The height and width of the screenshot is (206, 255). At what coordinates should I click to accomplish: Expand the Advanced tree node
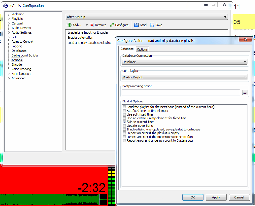tap(9, 78)
